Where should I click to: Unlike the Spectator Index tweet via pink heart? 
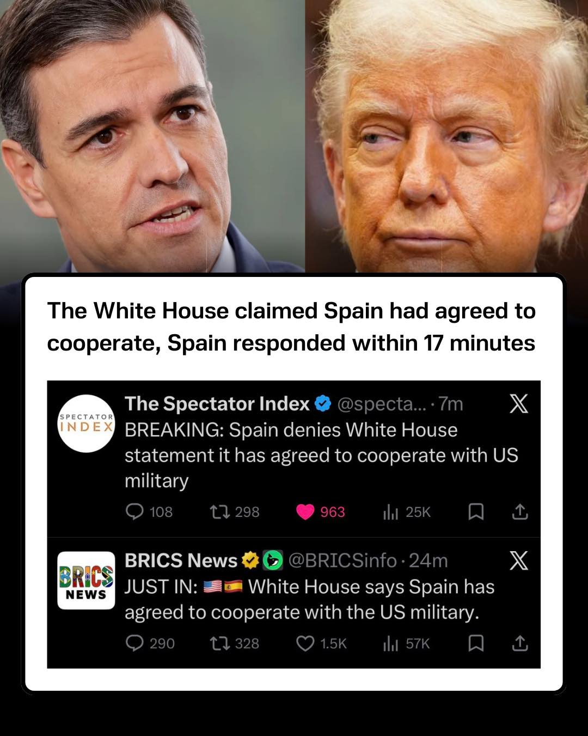[x=305, y=511]
